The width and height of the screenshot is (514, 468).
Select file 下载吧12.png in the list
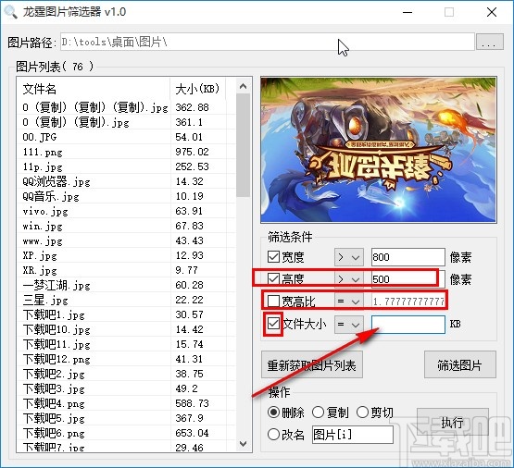tap(56, 360)
